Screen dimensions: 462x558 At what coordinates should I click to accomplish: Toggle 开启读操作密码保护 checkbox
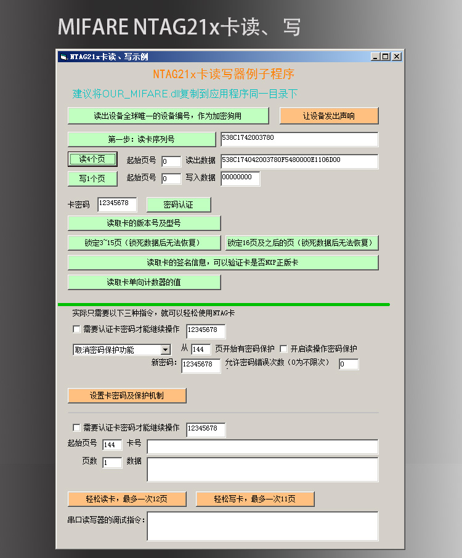click(x=283, y=349)
